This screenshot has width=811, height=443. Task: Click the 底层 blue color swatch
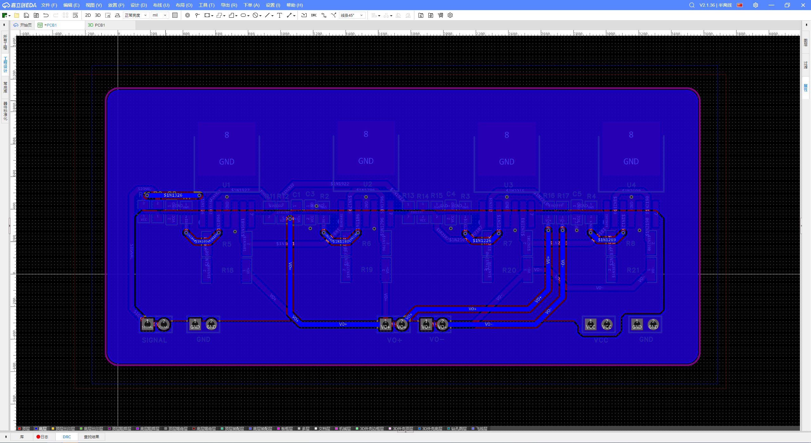pos(36,428)
